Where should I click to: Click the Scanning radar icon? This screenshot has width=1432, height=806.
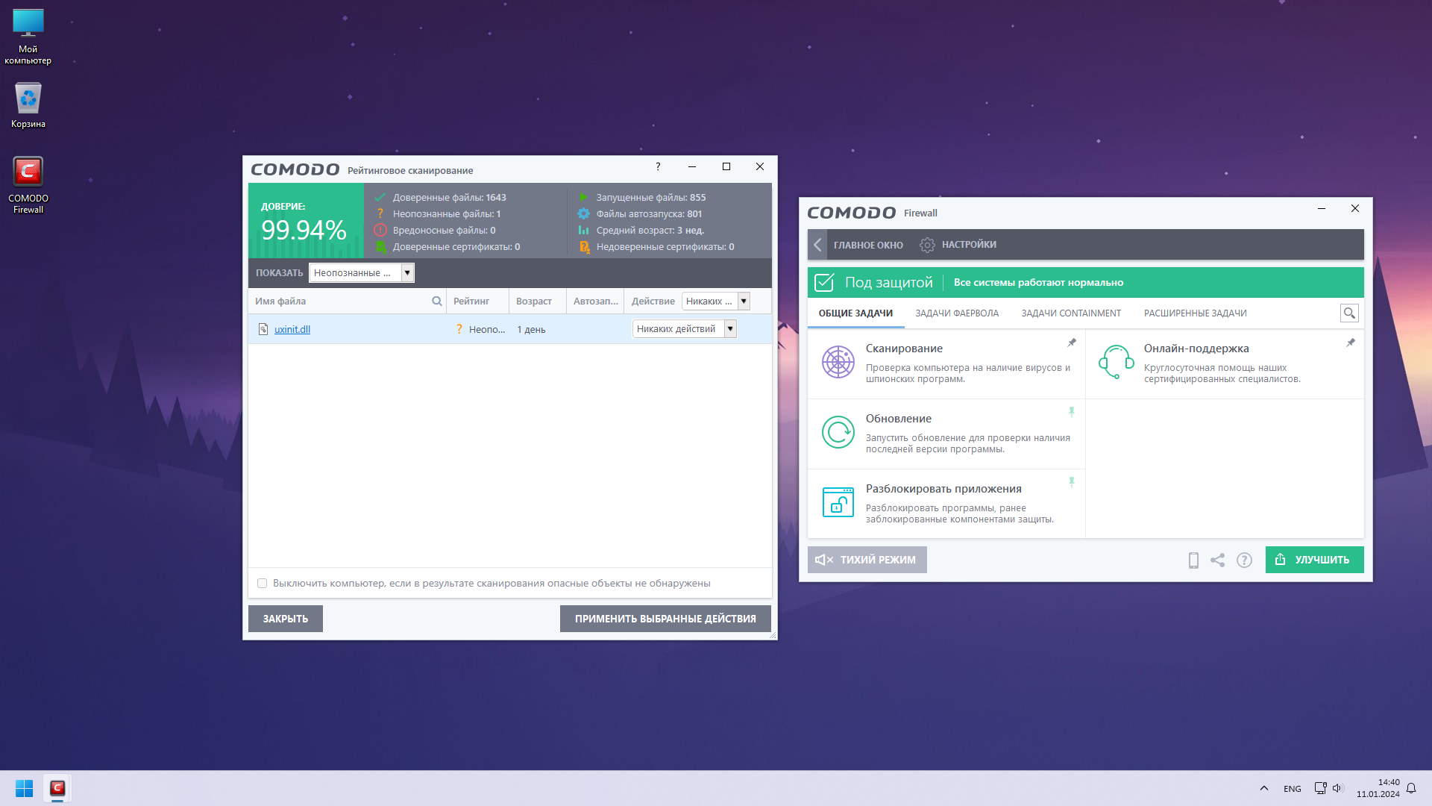tap(838, 362)
